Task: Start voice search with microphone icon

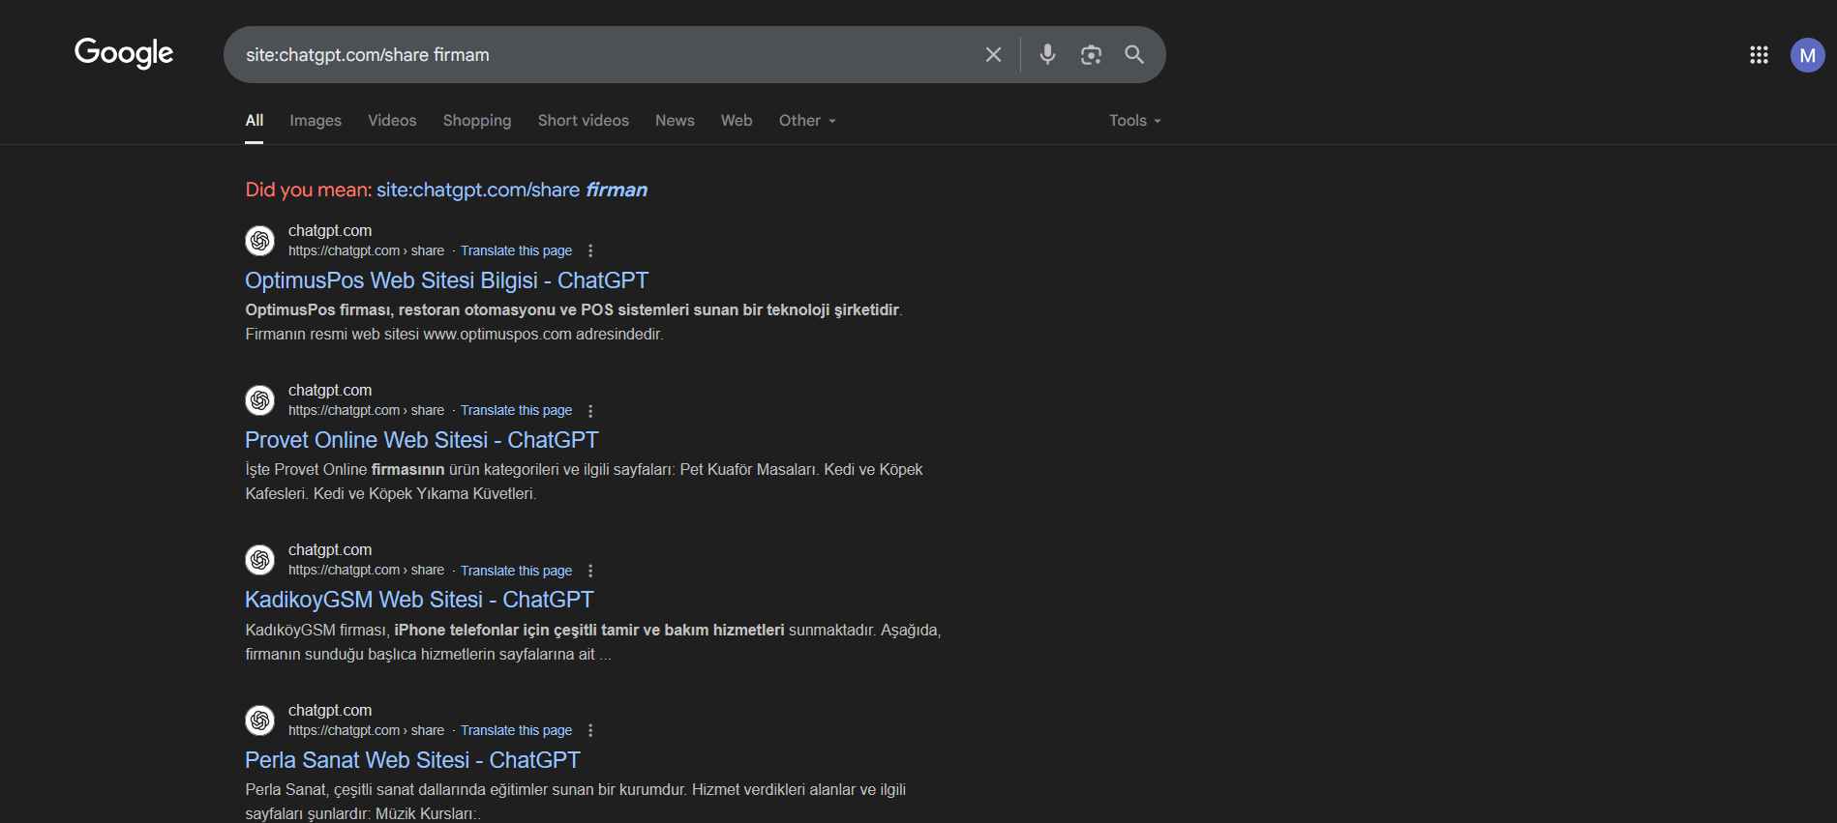Action: [1047, 55]
